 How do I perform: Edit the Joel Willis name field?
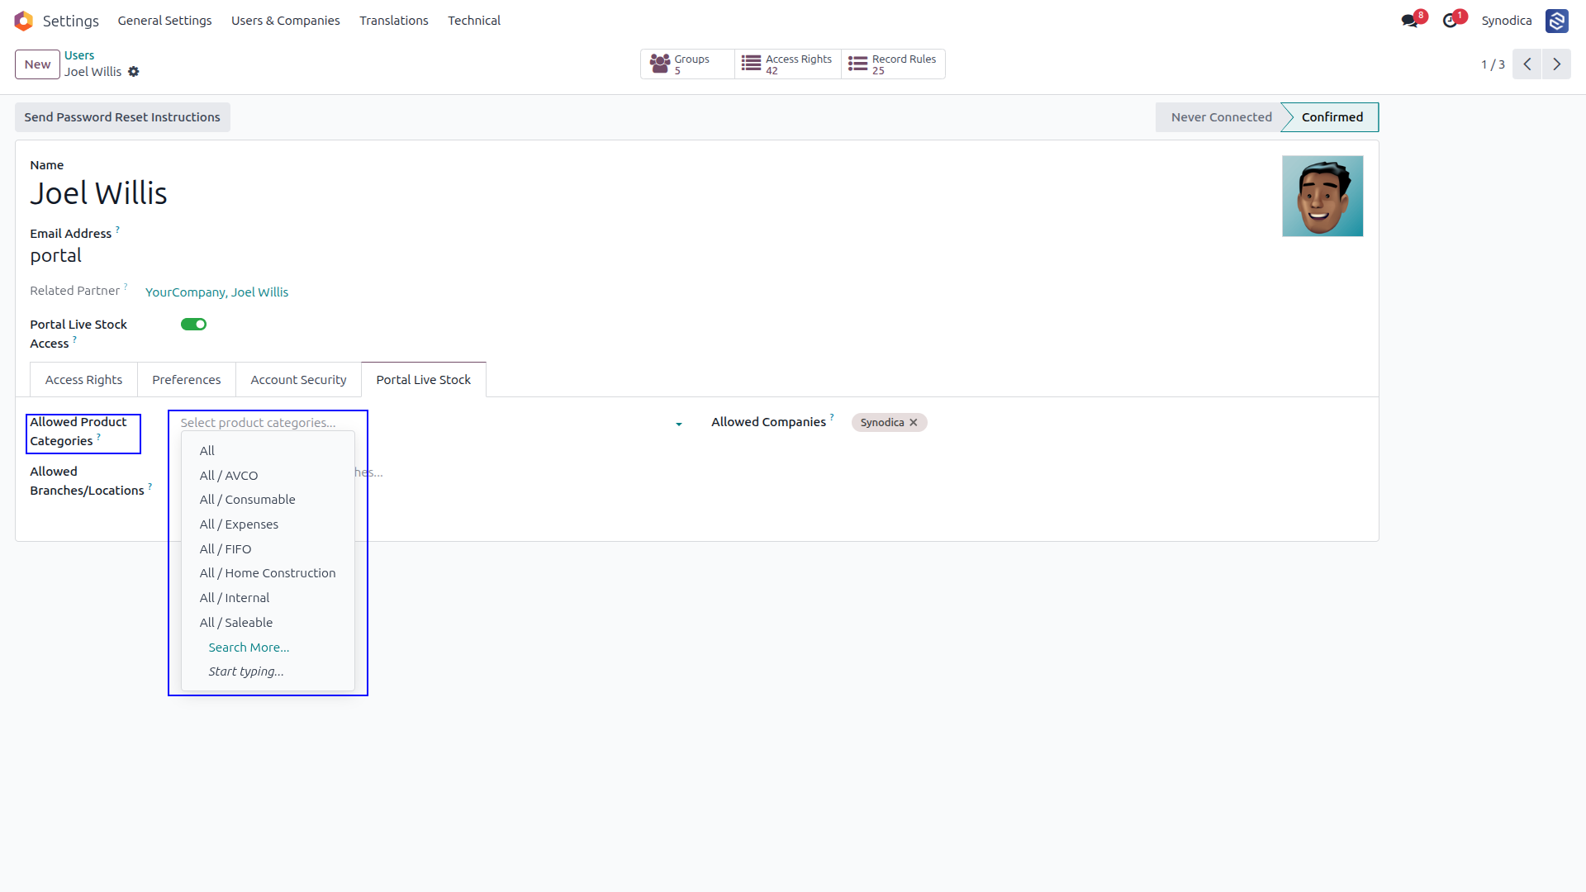click(99, 193)
